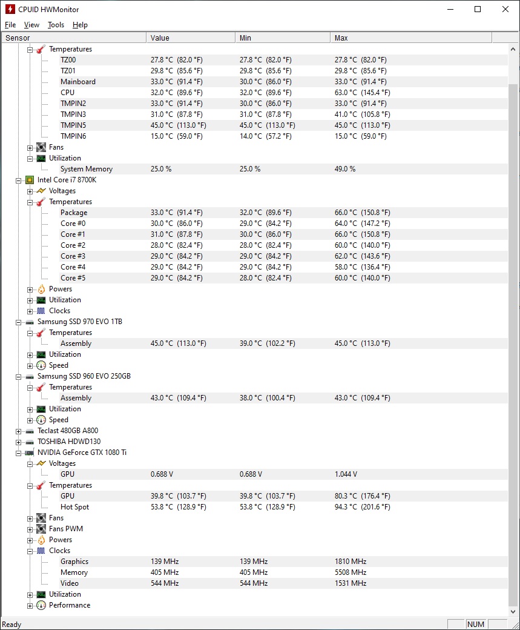Click the GPU Temperatures thermometer icon
This screenshot has height=630, width=520.
[x=41, y=485]
